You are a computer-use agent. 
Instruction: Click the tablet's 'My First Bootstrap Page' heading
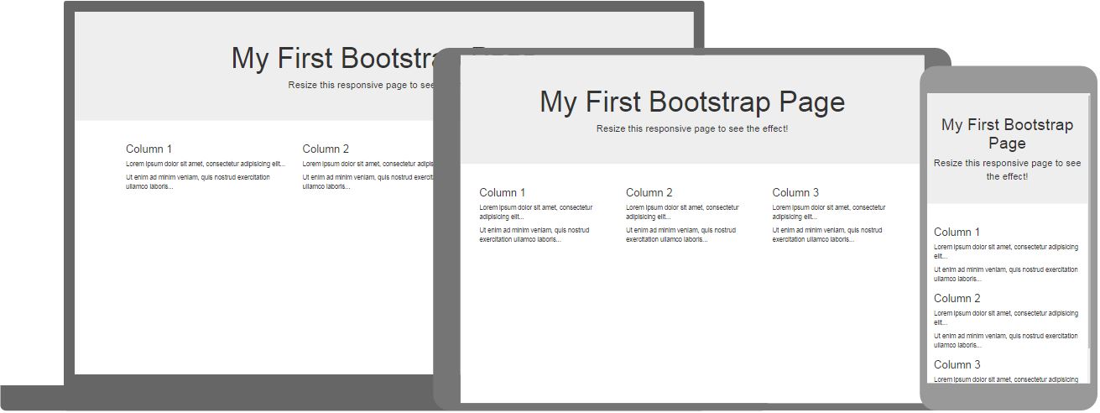[691, 102]
